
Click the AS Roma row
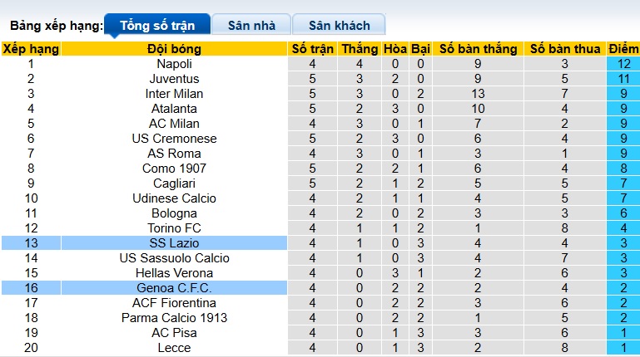pyautogui.click(x=174, y=154)
